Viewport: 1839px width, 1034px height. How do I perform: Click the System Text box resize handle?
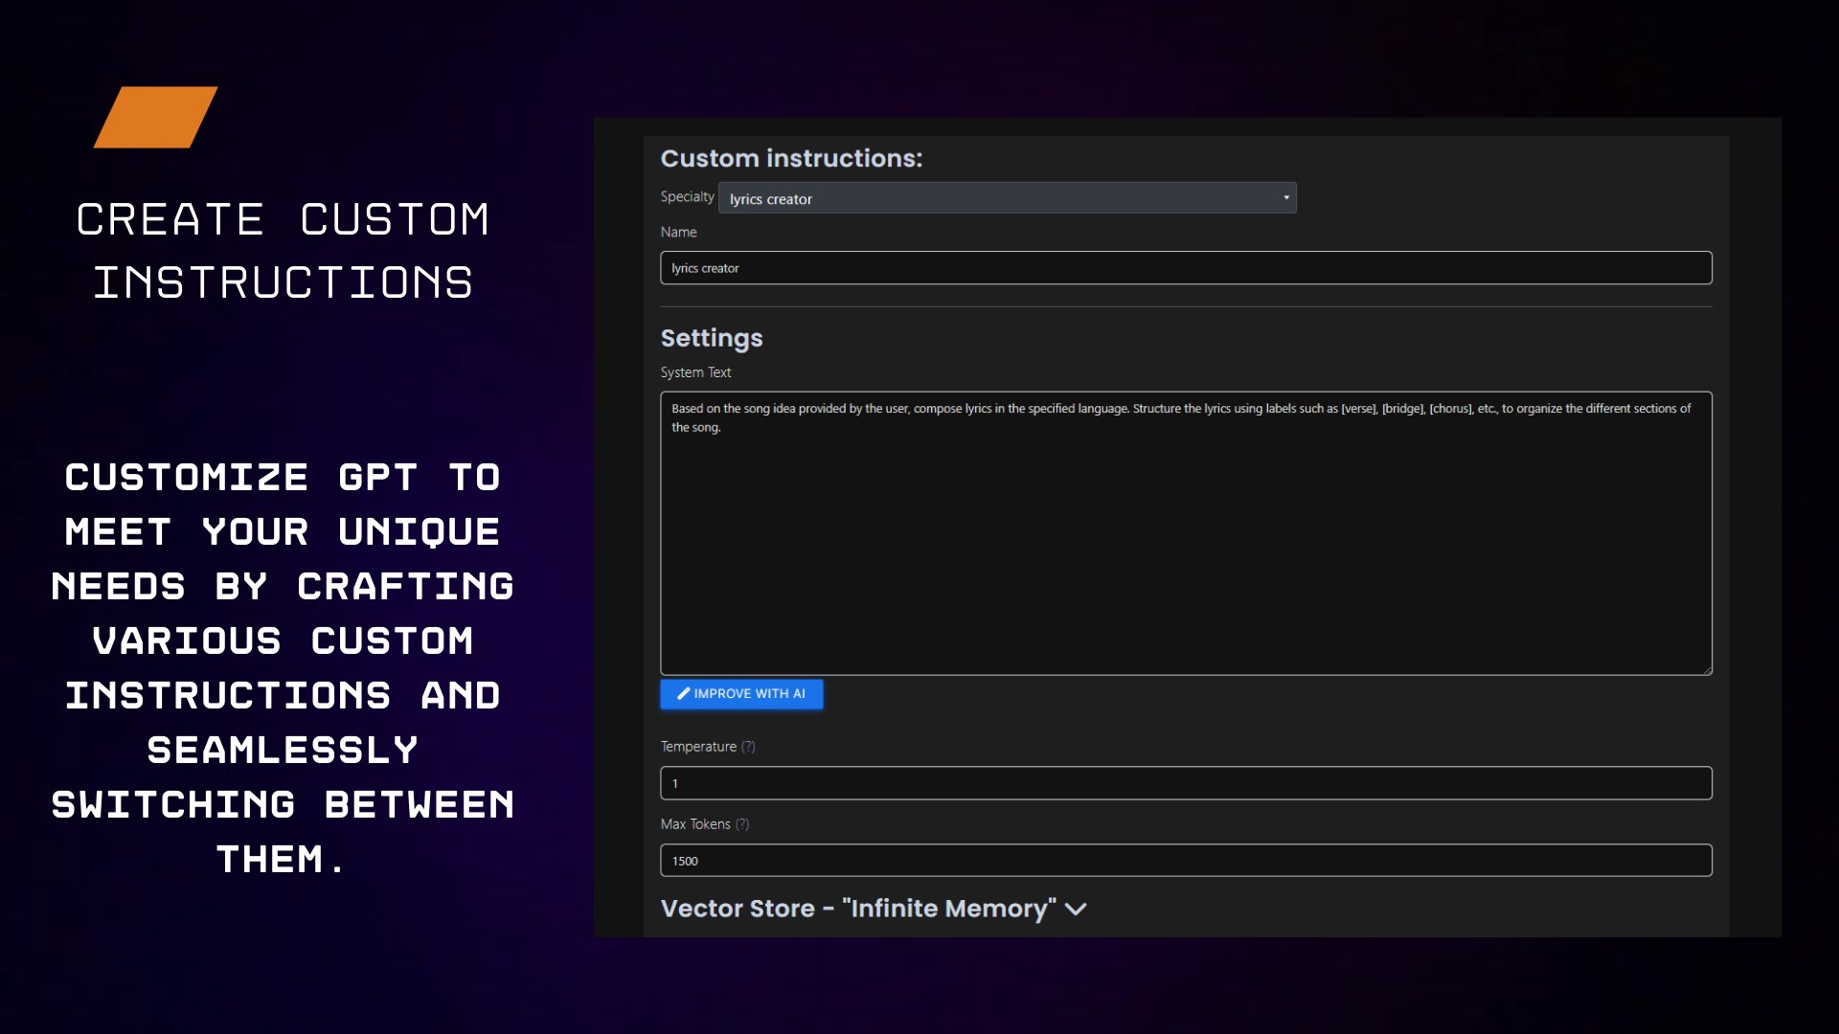click(x=1707, y=670)
